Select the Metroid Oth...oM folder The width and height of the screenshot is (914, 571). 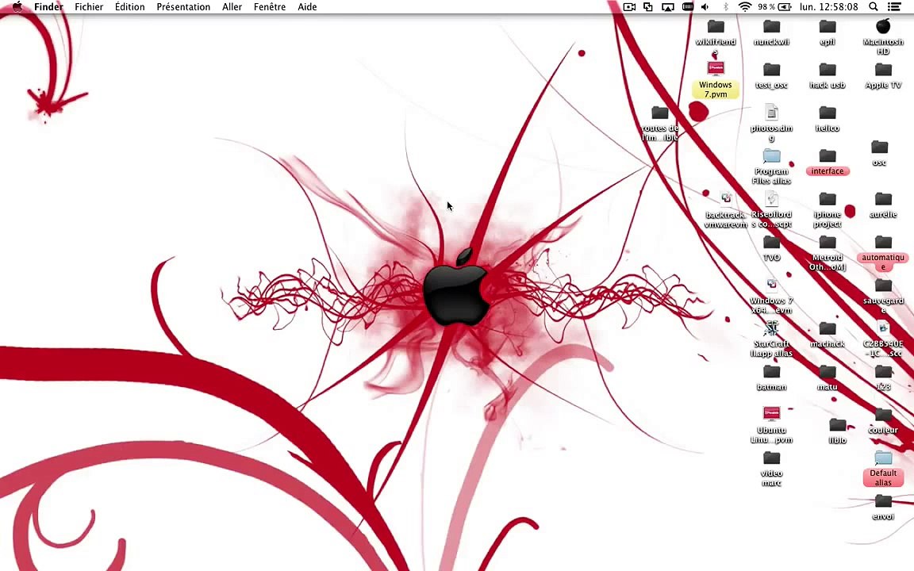tap(828, 243)
